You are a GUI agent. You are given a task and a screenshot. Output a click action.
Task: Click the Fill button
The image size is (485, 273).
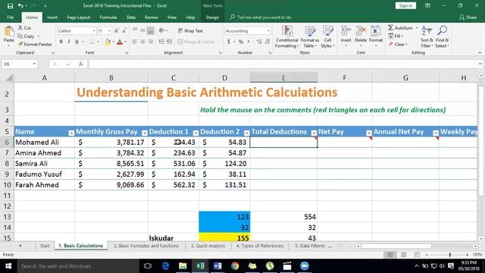(396, 36)
